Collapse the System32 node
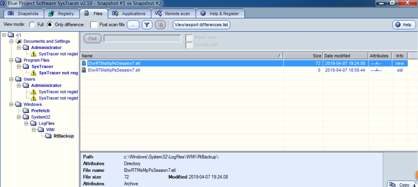Screen dimensions: 418x187 (x=19, y=117)
